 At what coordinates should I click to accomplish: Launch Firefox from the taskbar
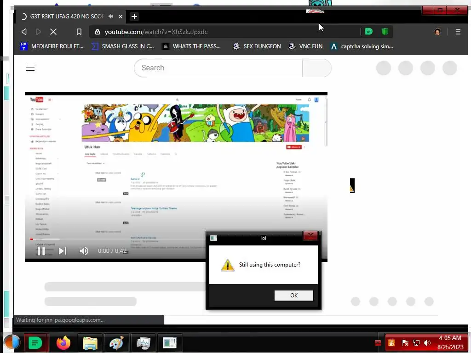[63, 343]
